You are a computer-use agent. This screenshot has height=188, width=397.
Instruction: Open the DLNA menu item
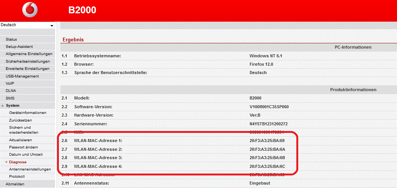coord(11,91)
